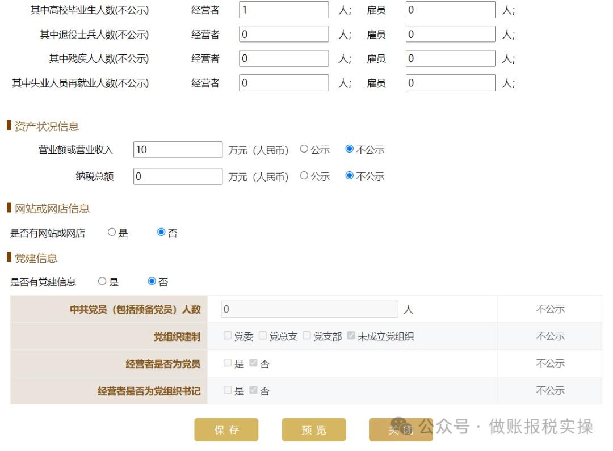Check 是 for 经营者是否为党员
The width and height of the screenshot is (613, 451).
point(228,363)
